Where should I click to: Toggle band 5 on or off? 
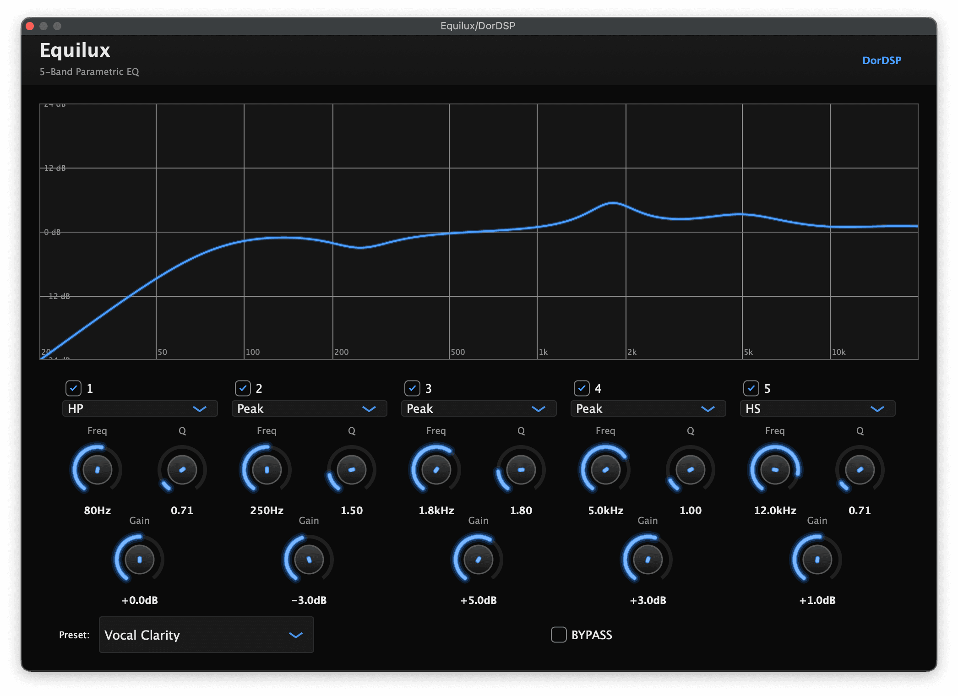click(751, 388)
